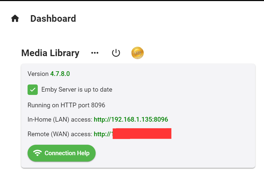Open the In-Home LAN address link
Image resolution: width=264 pixels, height=175 pixels.
[x=131, y=119]
